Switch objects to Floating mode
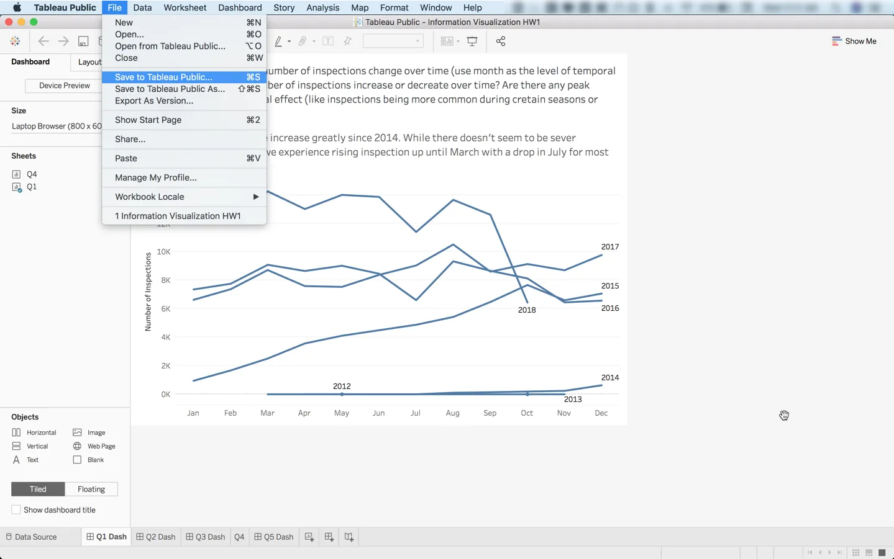This screenshot has width=894, height=559. click(91, 489)
